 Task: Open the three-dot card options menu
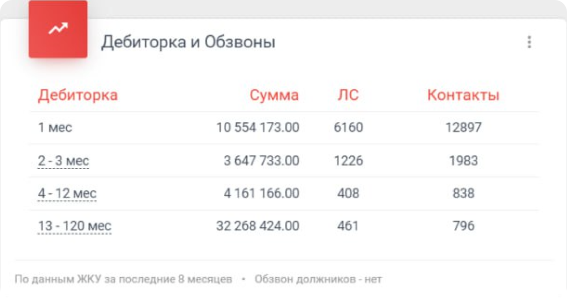pyautogui.click(x=529, y=42)
